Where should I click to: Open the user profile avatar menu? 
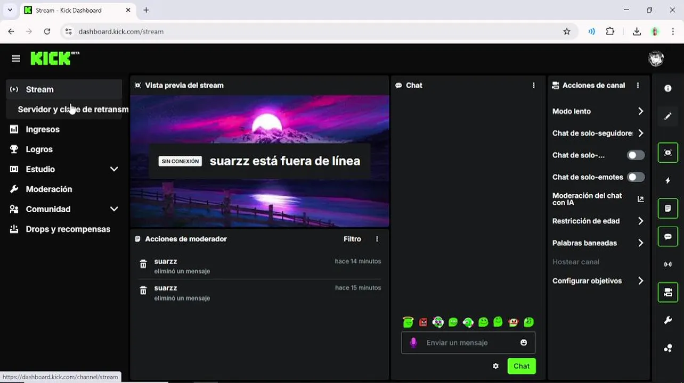[x=656, y=59]
